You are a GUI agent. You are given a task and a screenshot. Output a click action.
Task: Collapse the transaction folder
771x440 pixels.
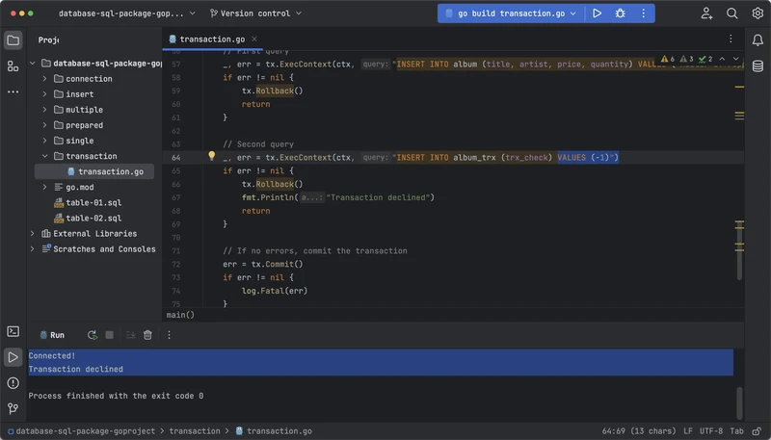[x=44, y=156]
